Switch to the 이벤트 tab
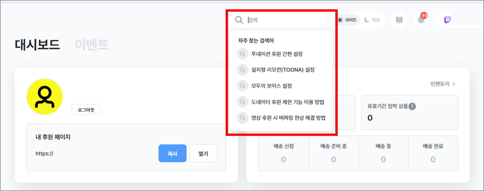484x191 pixels. click(92, 45)
